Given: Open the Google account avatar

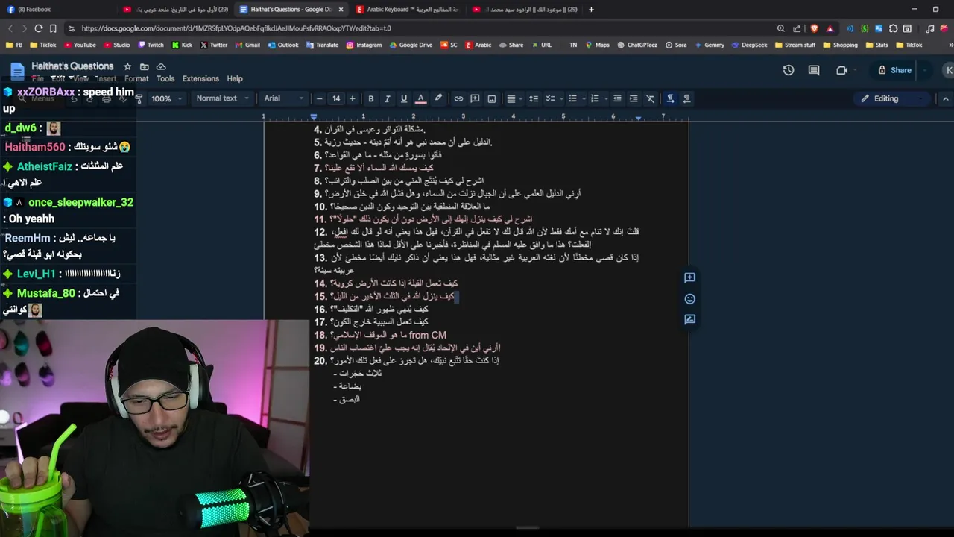Looking at the screenshot, I should [948, 70].
